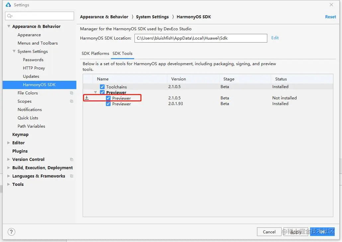Click the Toolchains row 'Installed' status
This screenshot has width=342, height=242.
(x=280, y=86)
